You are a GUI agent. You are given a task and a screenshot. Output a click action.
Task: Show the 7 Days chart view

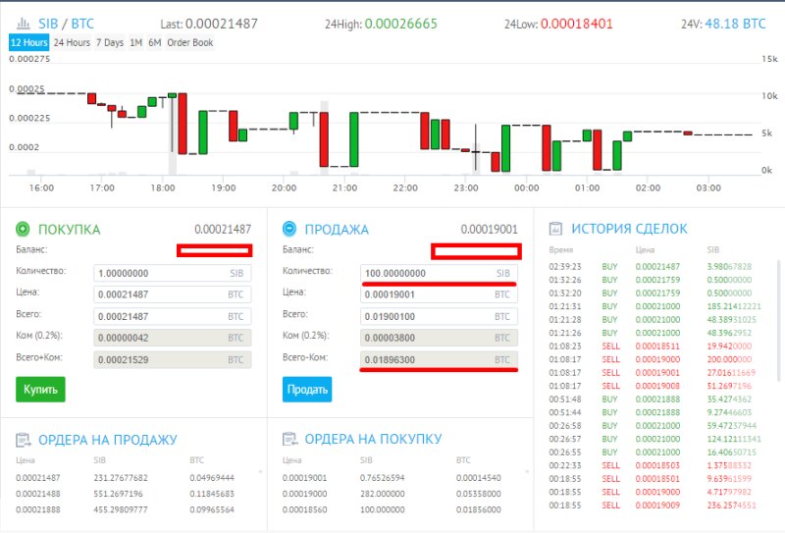coord(110,43)
